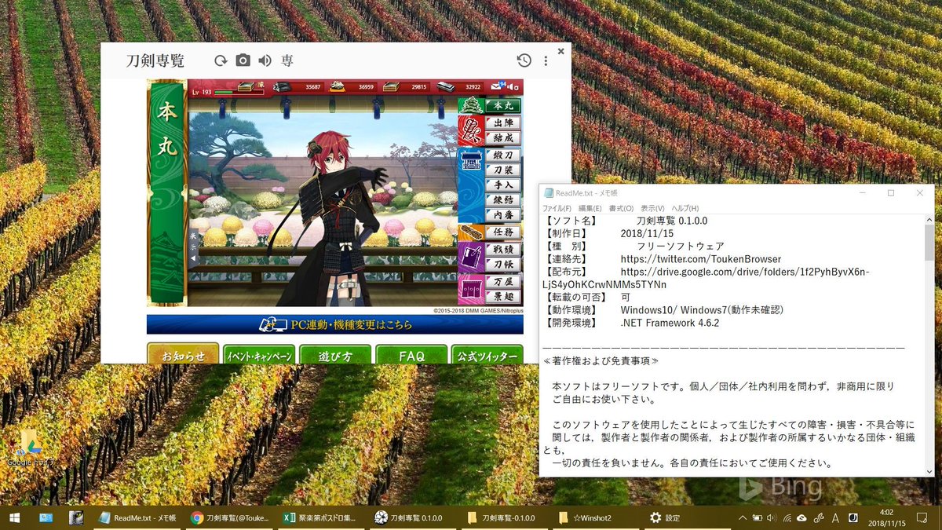942x530 pixels.
Task: Open the ☆Winshot2 folder taskbar item
Action: (x=595, y=517)
